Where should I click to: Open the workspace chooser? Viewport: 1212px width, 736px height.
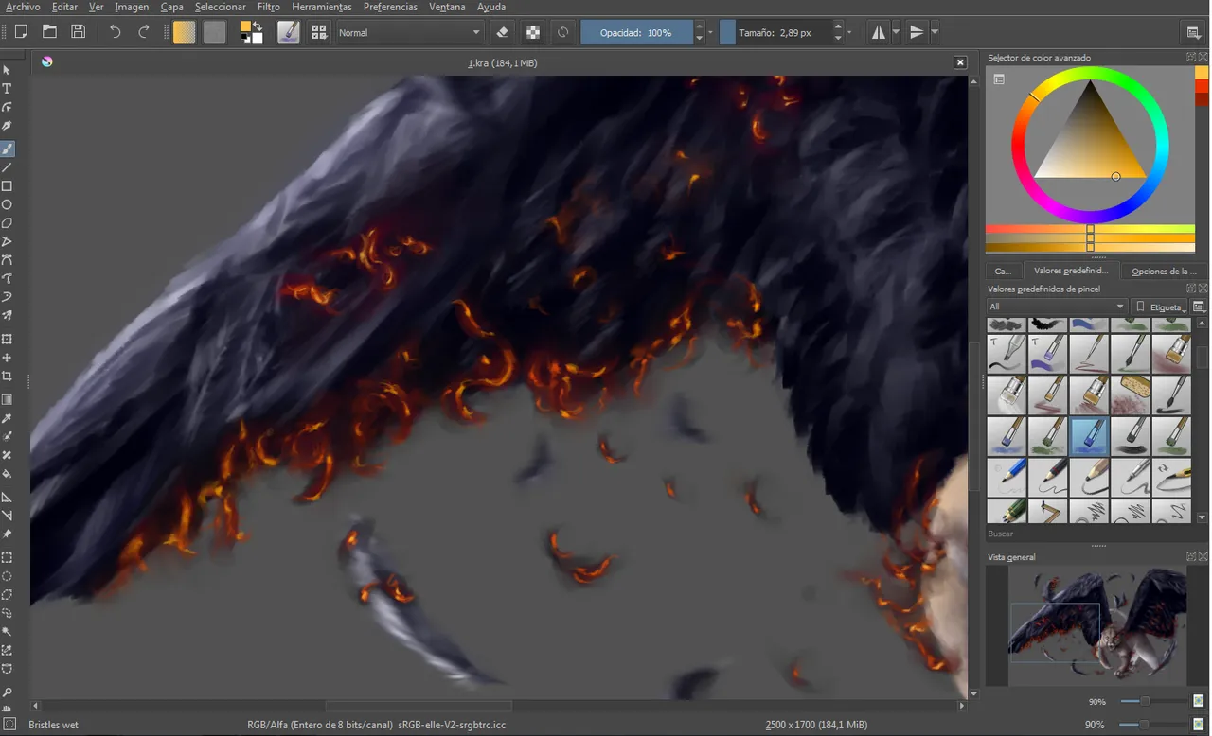click(1194, 32)
